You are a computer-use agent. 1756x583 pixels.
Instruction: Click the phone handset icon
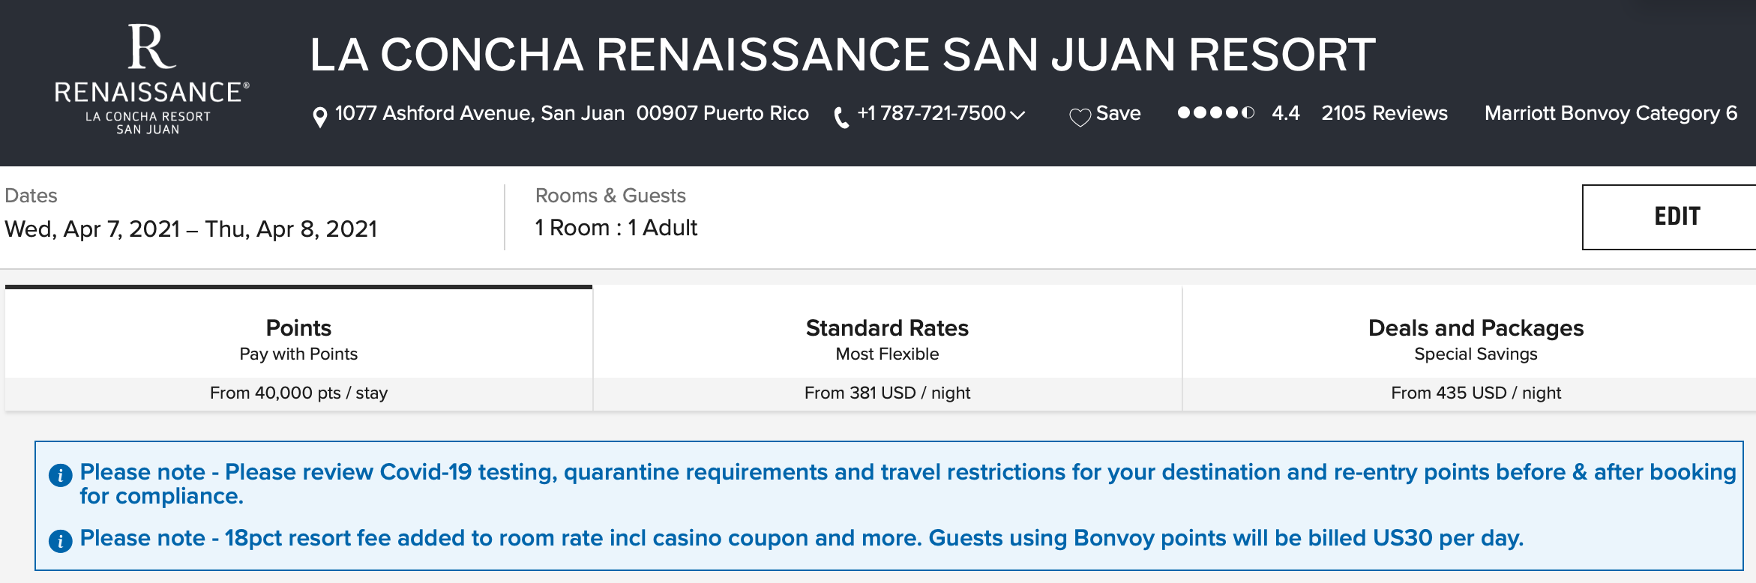click(841, 118)
